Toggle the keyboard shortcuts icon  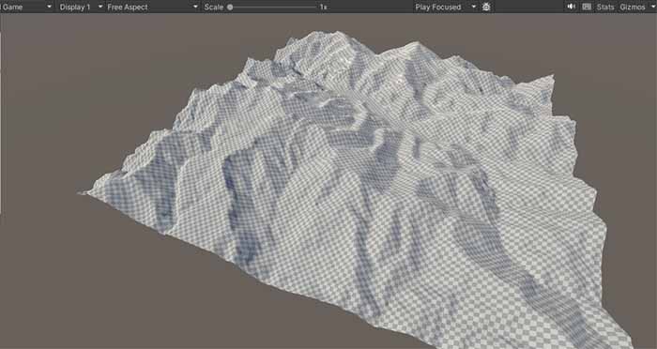pos(587,7)
